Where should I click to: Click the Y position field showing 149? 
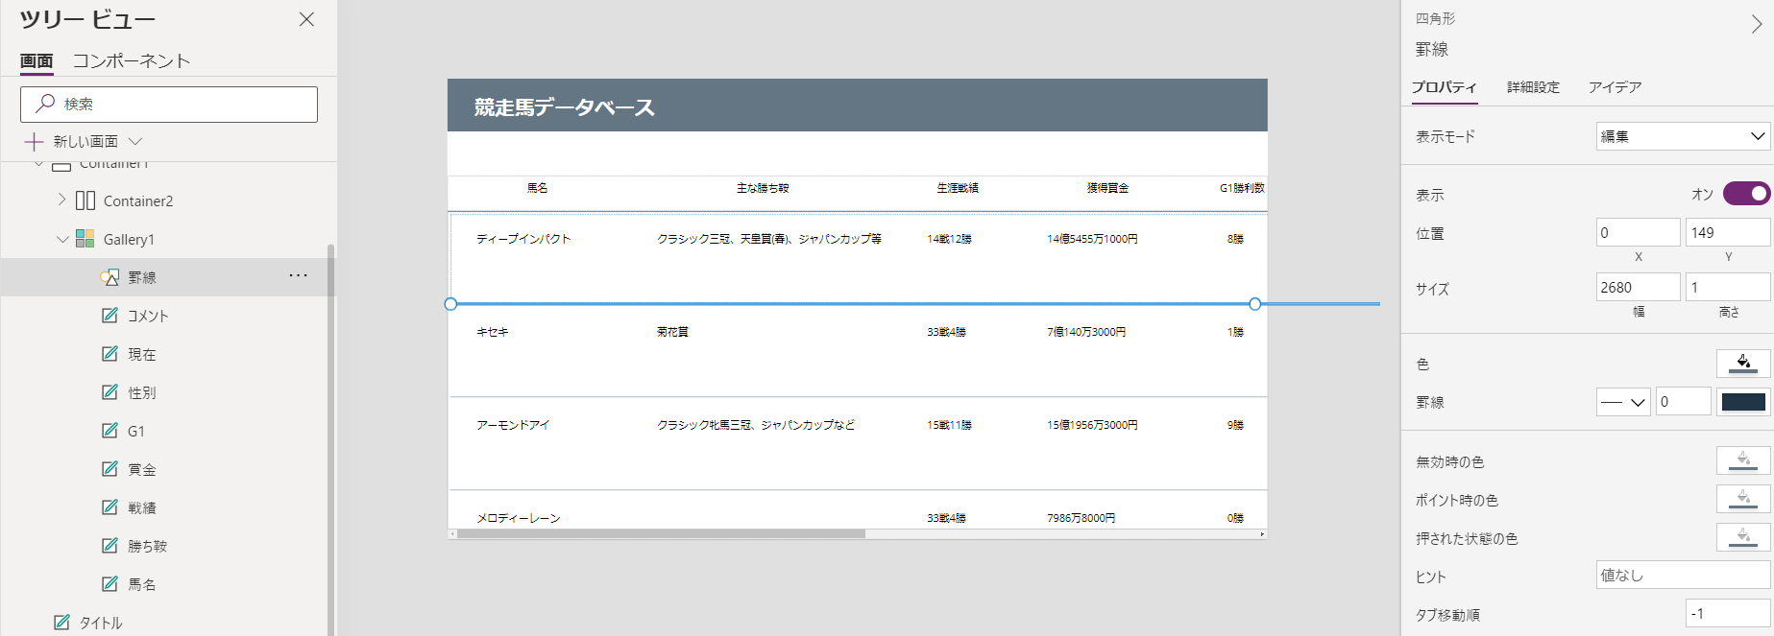[1727, 232]
